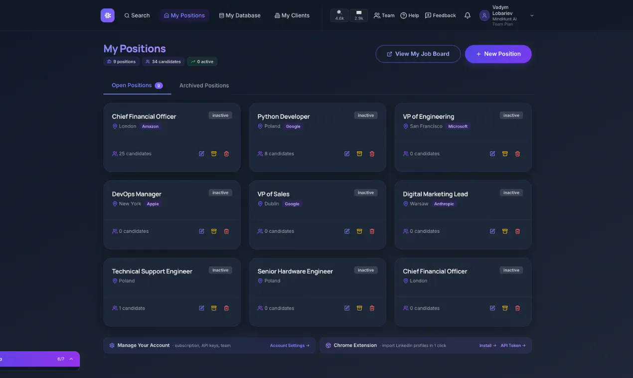Open the Feedback form

point(441,15)
